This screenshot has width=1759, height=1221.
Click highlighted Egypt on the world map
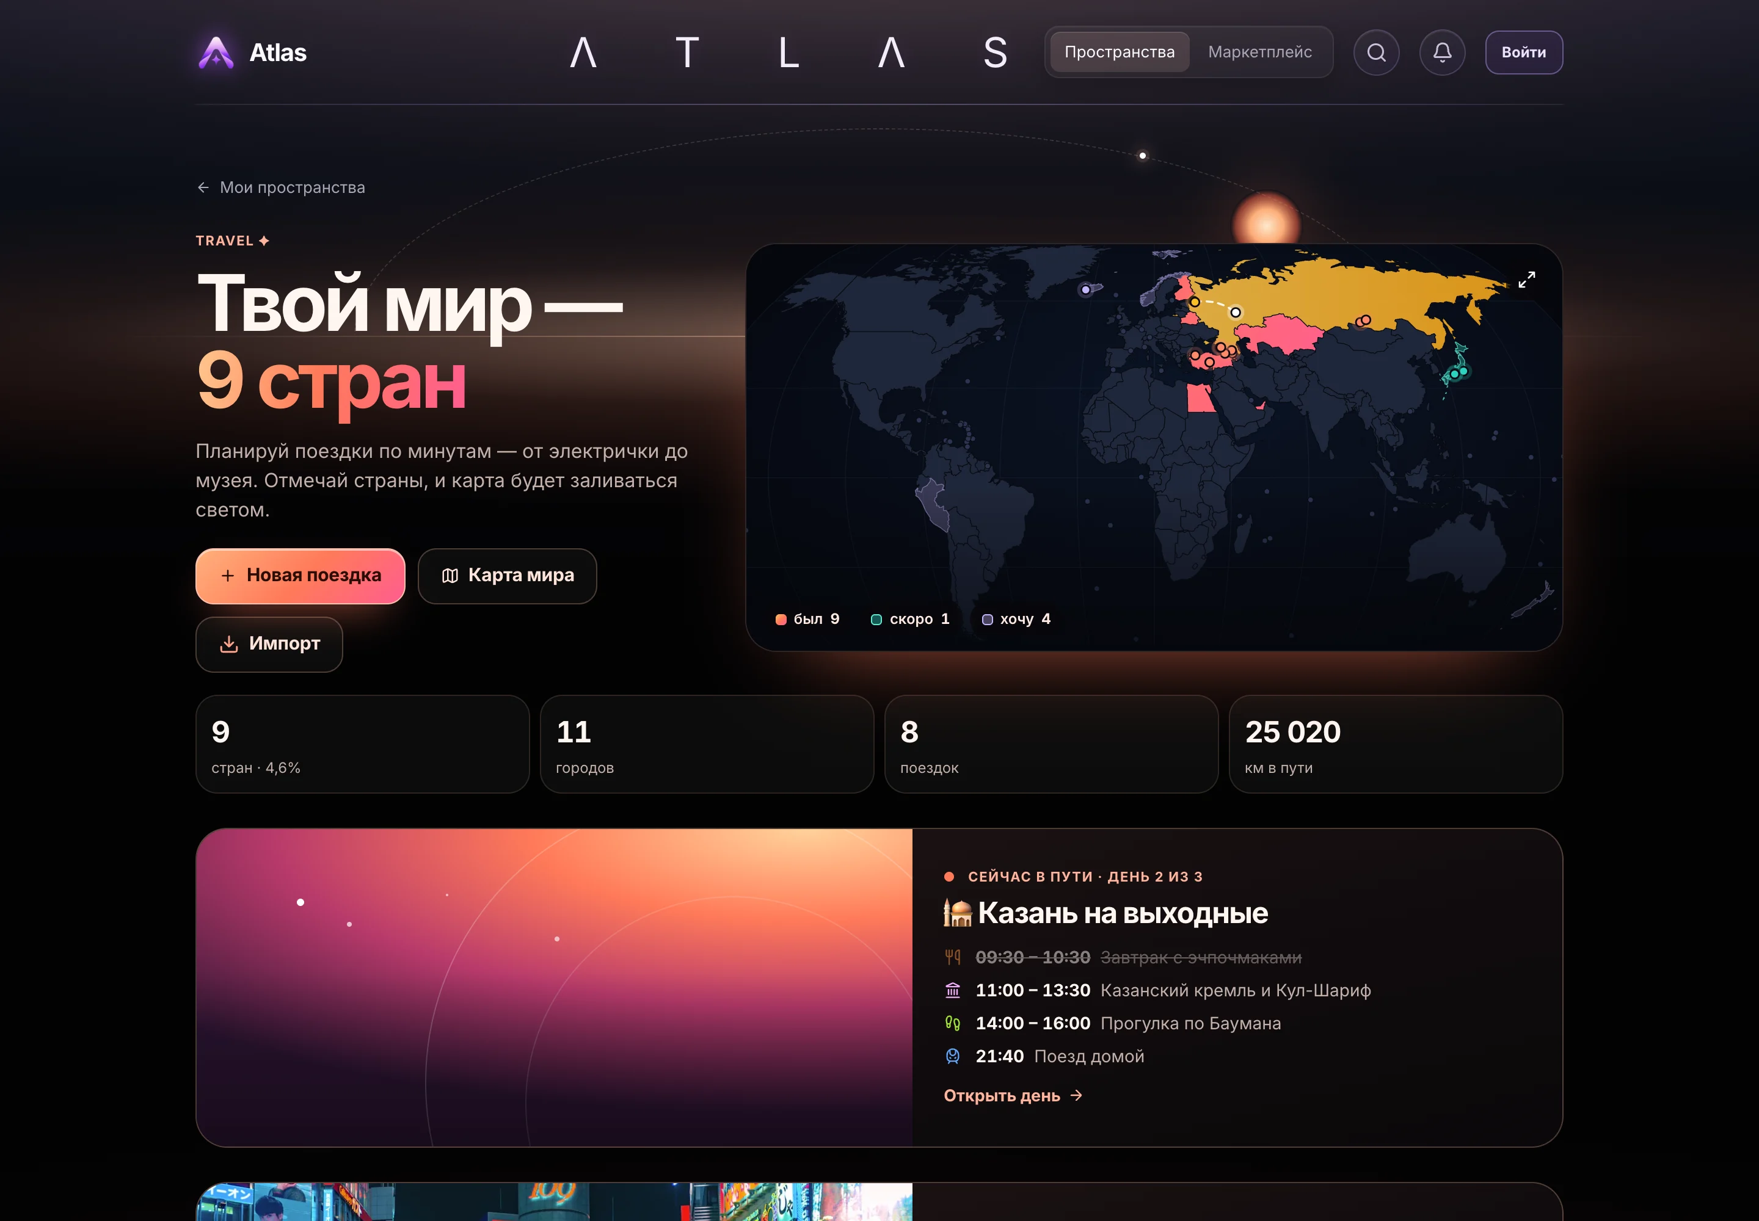1199,399
